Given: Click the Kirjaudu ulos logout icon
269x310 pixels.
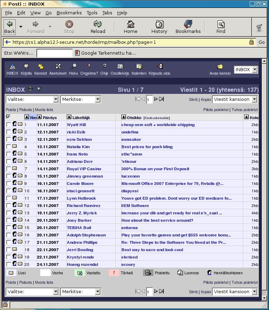Looking at the screenshot, I should coord(160,66).
